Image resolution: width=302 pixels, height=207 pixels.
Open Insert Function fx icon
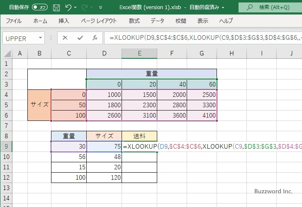(x=95, y=38)
